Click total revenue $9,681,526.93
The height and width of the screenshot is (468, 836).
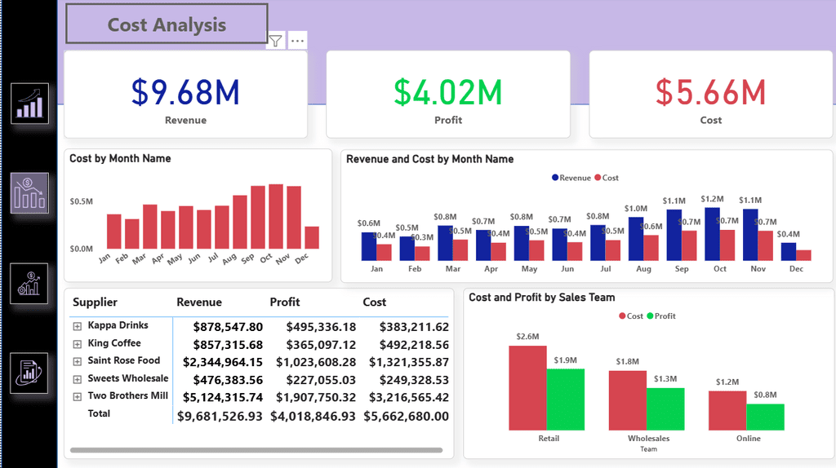(x=220, y=417)
